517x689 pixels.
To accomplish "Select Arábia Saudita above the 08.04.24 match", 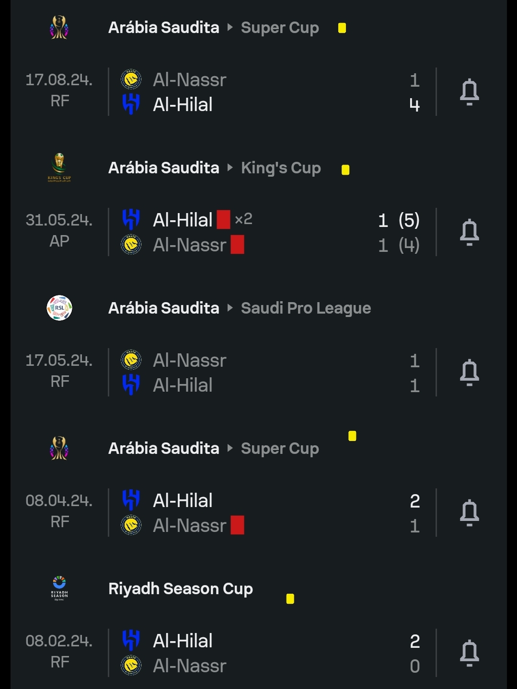I will tap(164, 449).
